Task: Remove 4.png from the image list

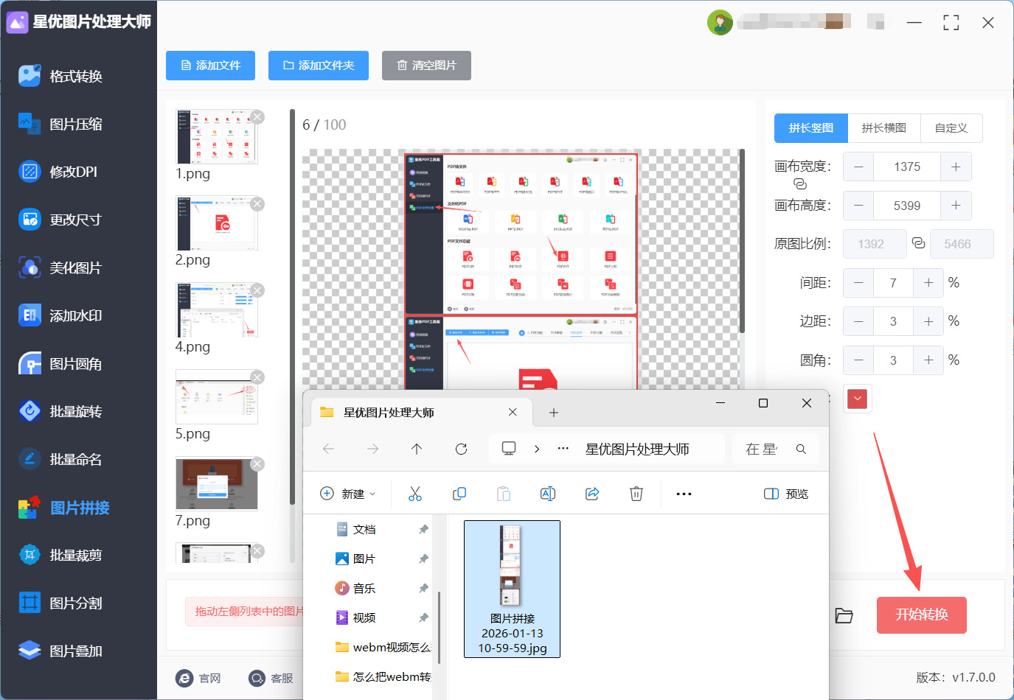Action: pyautogui.click(x=257, y=290)
